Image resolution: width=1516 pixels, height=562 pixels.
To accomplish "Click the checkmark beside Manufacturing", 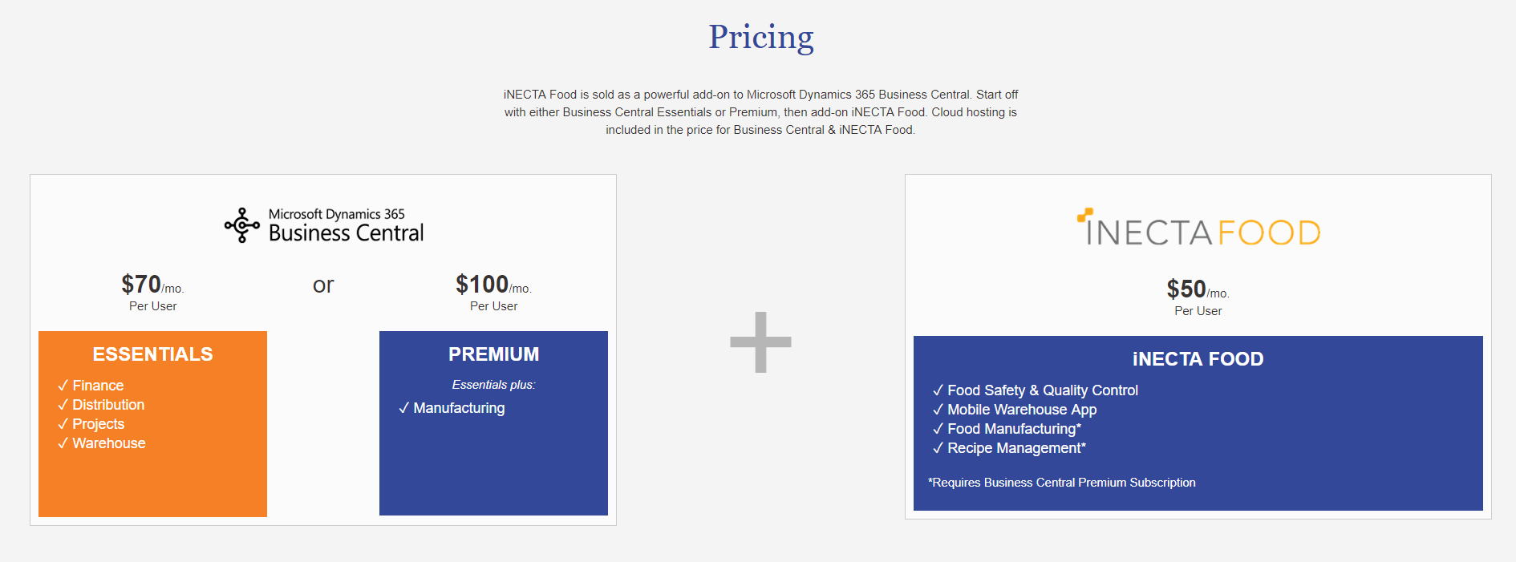I will coord(403,408).
